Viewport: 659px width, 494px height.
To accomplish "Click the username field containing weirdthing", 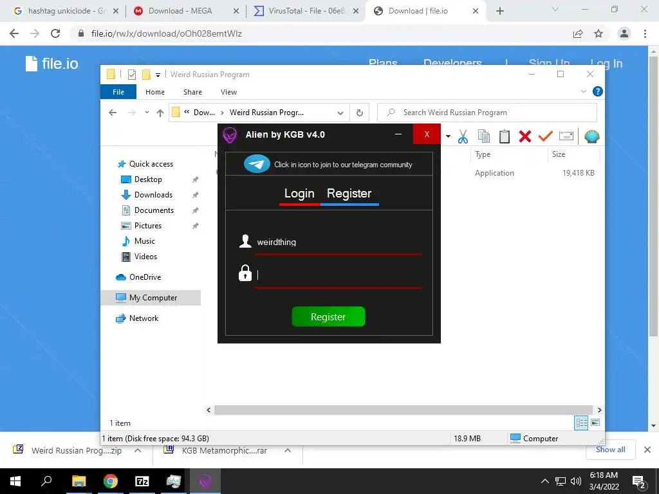I will [x=339, y=242].
